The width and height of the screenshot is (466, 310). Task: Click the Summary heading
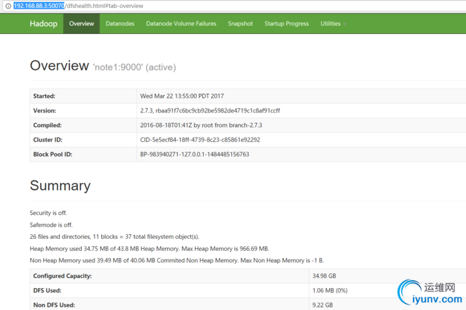click(60, 186)
